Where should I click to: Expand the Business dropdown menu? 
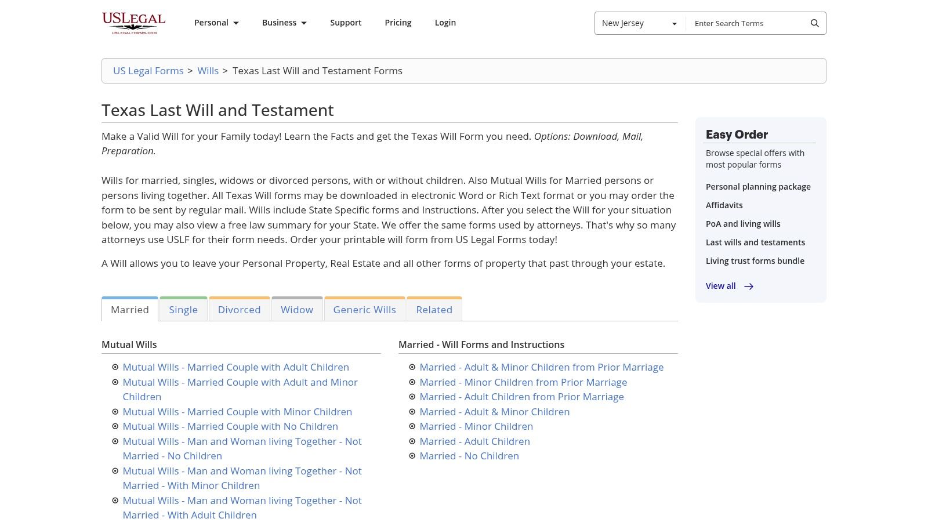tap(284, 23)
